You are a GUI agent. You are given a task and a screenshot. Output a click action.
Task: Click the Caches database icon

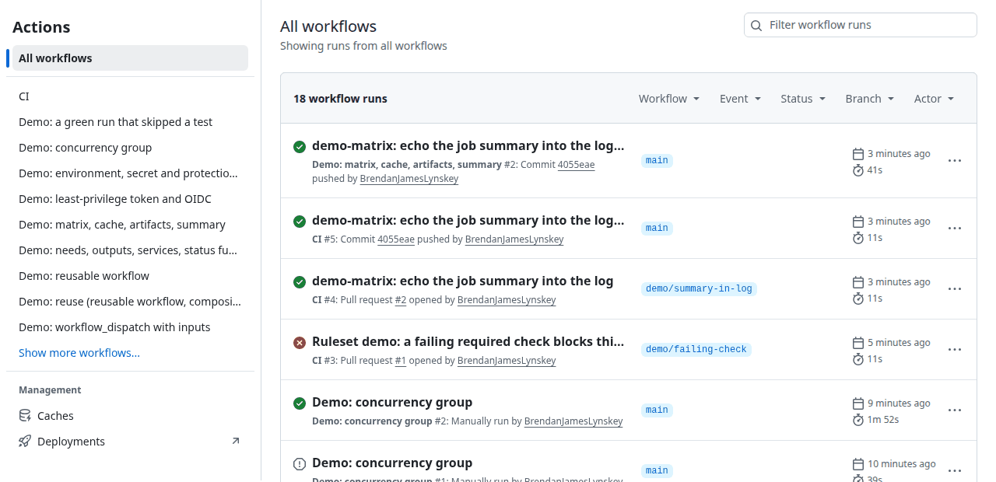[x=25, y=416]
